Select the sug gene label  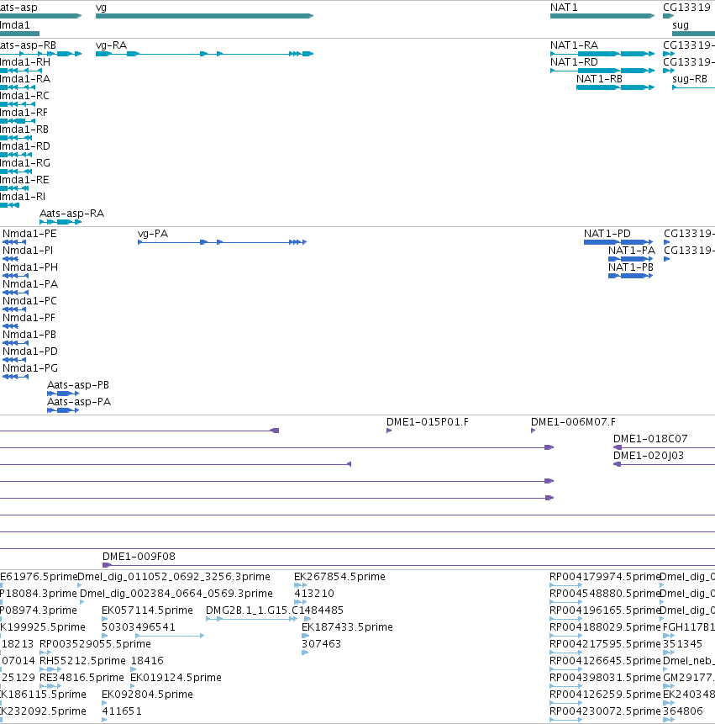[x=681, y=25]
